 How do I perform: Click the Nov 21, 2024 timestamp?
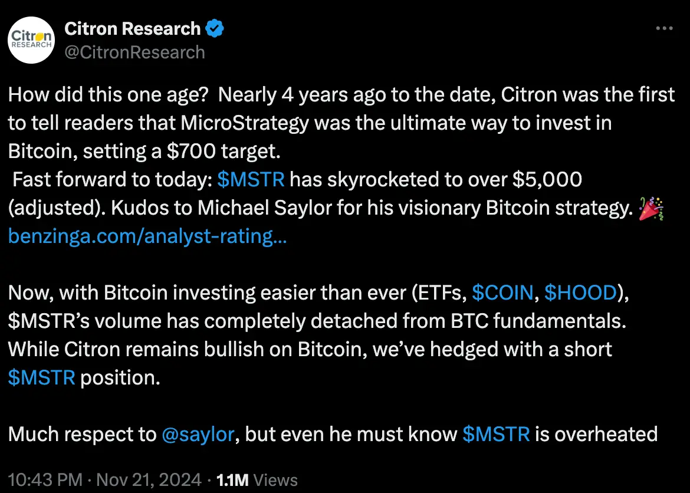[x=149, y=479]
